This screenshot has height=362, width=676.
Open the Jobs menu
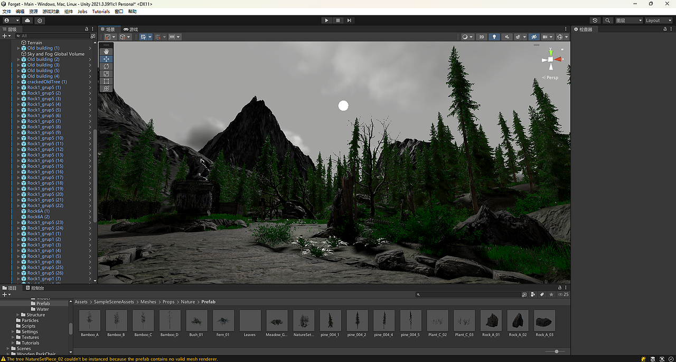pos(82,11)
